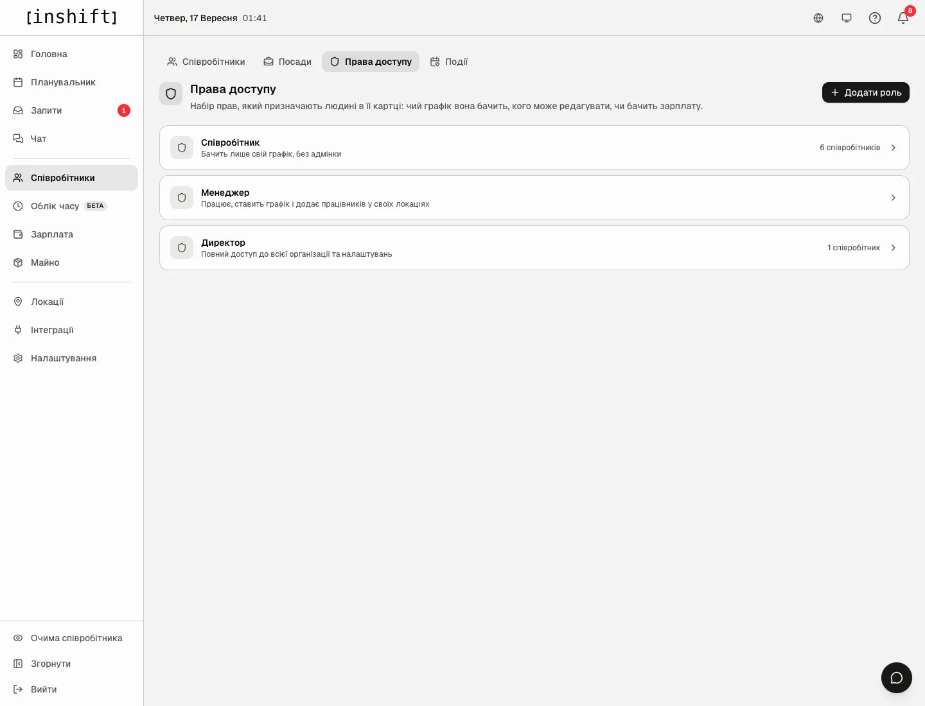
Task: Click the '6 співробітників' count text
Action: point(850,148)
